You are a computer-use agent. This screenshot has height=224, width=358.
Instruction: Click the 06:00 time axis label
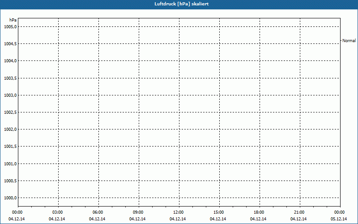tap(98, 212)
